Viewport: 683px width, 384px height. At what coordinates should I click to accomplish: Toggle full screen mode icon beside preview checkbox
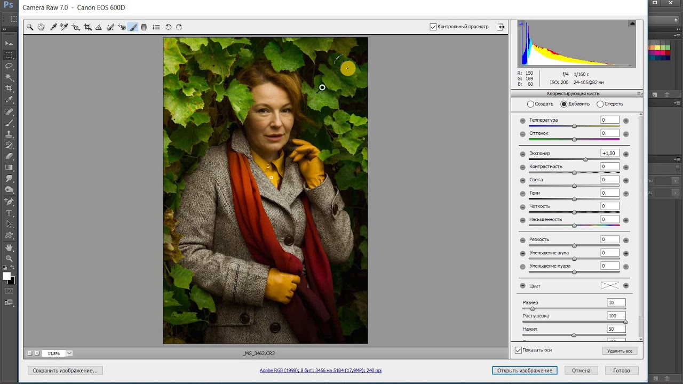coord(501,27)
